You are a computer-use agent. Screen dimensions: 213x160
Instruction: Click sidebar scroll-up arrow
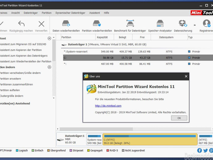coord(54,37)
